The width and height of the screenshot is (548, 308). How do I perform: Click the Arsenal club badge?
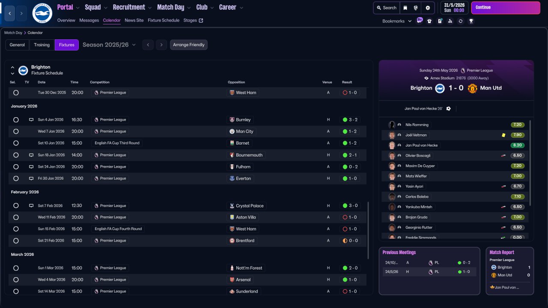[x=232, y=280]
